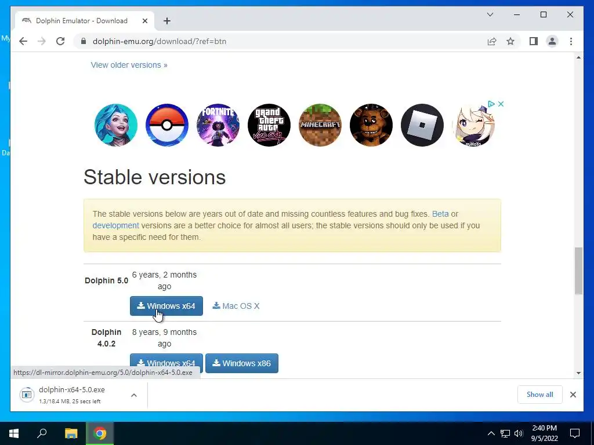The height and width of the screenshot is (445, 594).
Task: Open the Windows Start menu
Action: tap(14, 433)
